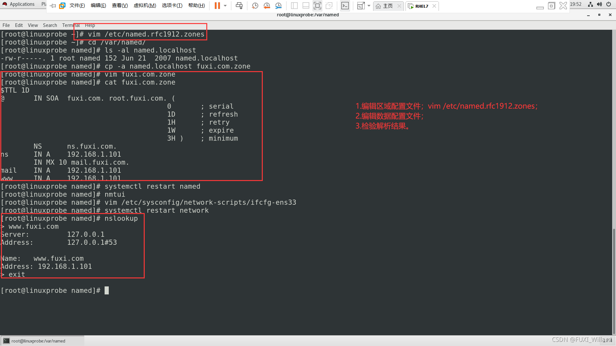Click the Terminal menu item
Viewport: 616px width, 346px height.
point(71,25)
